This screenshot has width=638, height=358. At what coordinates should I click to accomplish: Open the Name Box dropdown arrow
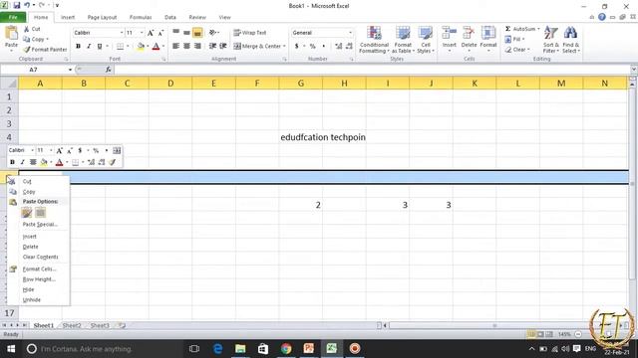[70, 70]
